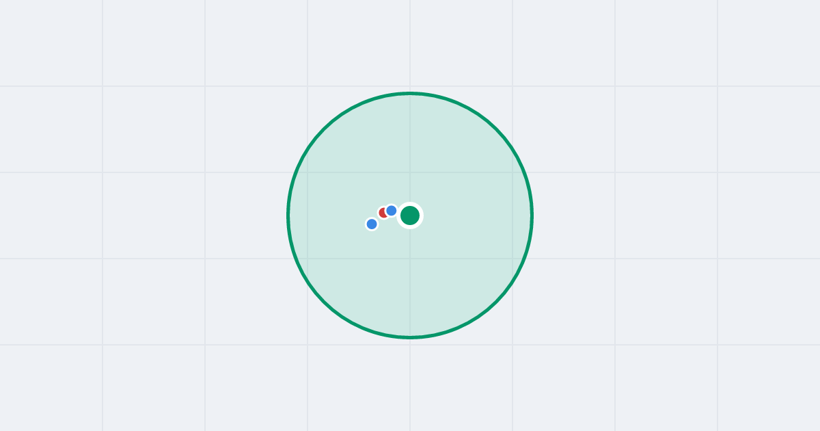
Task: Pick the blue marker farthest from the green center
Action: tap(372, 224)
